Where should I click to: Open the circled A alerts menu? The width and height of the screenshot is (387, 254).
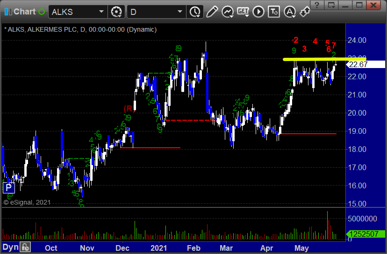pos(289,12)
